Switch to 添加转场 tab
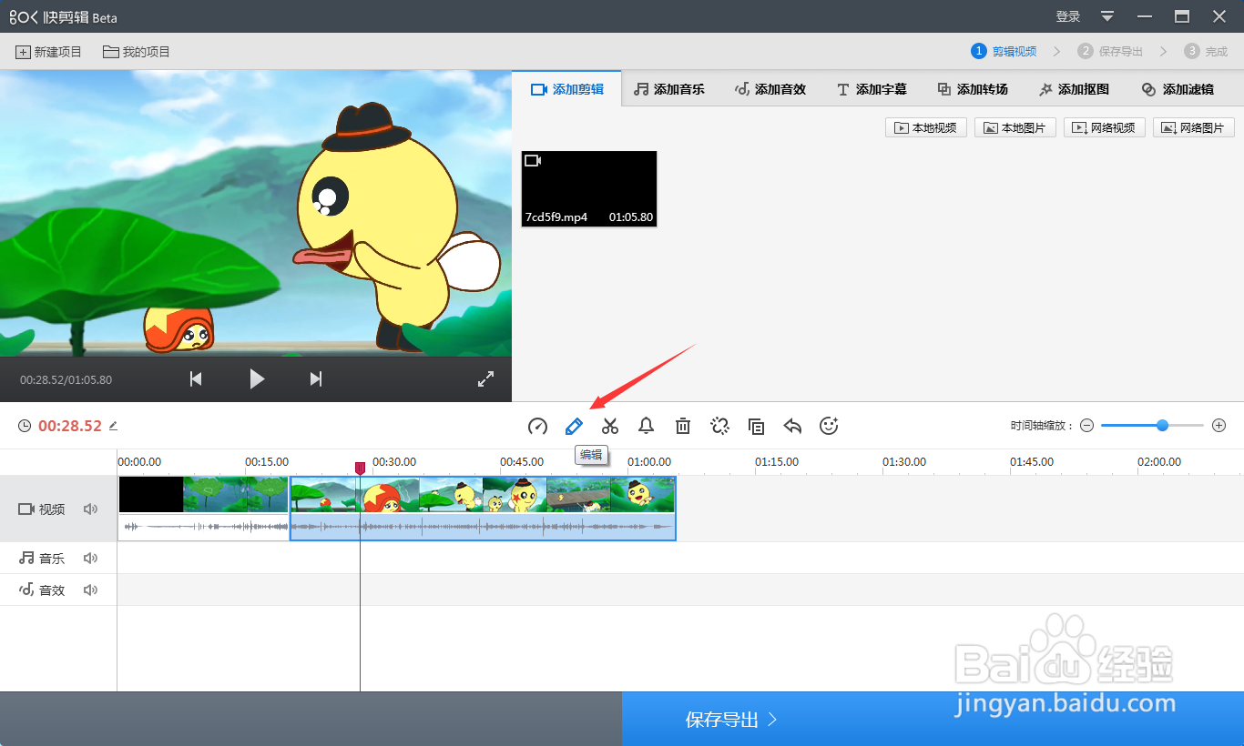Screen dimensions: 1244x746 tap(973, 89)
